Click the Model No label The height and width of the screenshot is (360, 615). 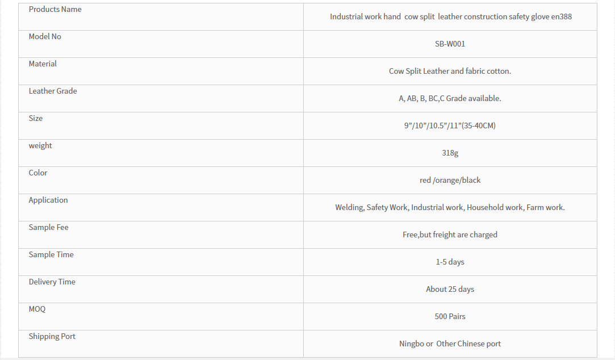click(x=45, y=36)
